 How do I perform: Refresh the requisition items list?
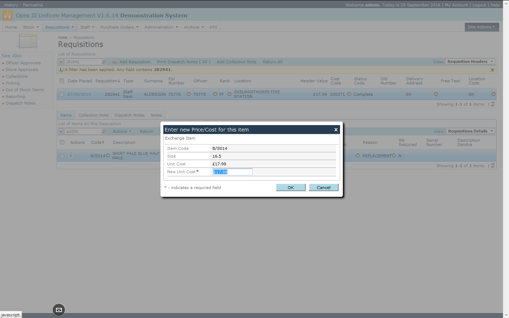point(493,166)
